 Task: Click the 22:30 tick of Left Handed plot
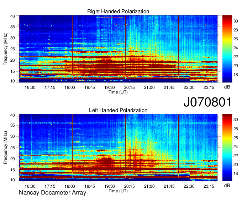click(x=189, y=186)
